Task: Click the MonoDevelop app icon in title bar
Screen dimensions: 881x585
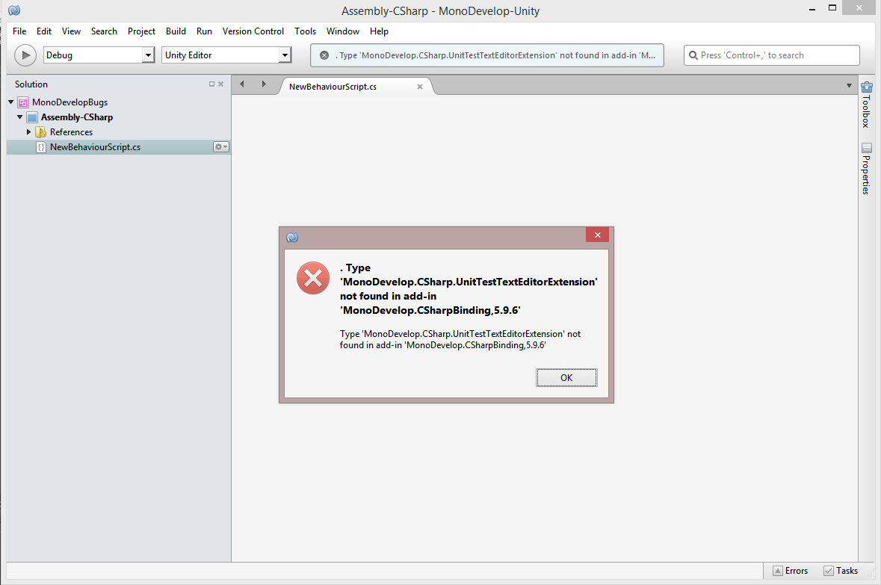Action: 14,10
